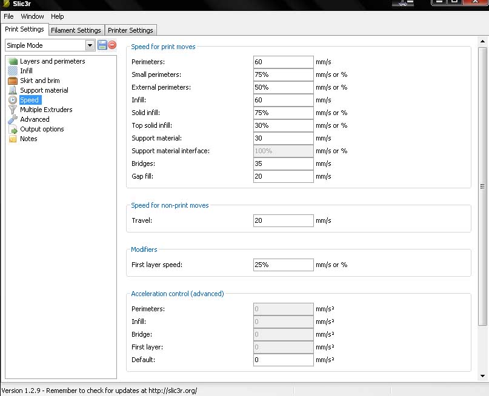This screenshot has height=396, width=489.
Task: Select Output options page
Action: point(42,129)
